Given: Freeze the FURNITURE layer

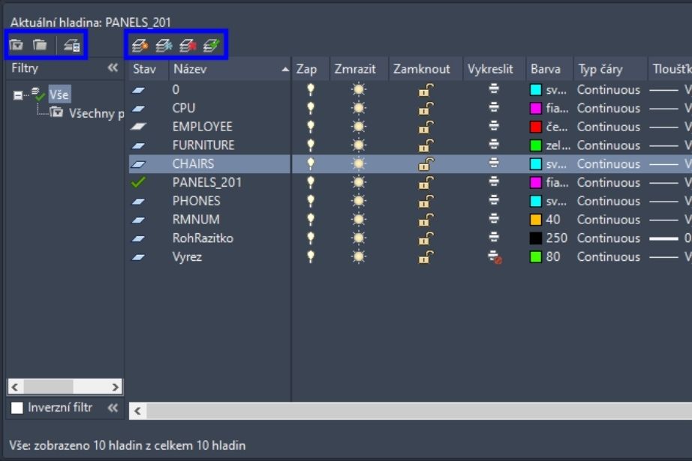Looking at the screenshot, I should point(359,145).
